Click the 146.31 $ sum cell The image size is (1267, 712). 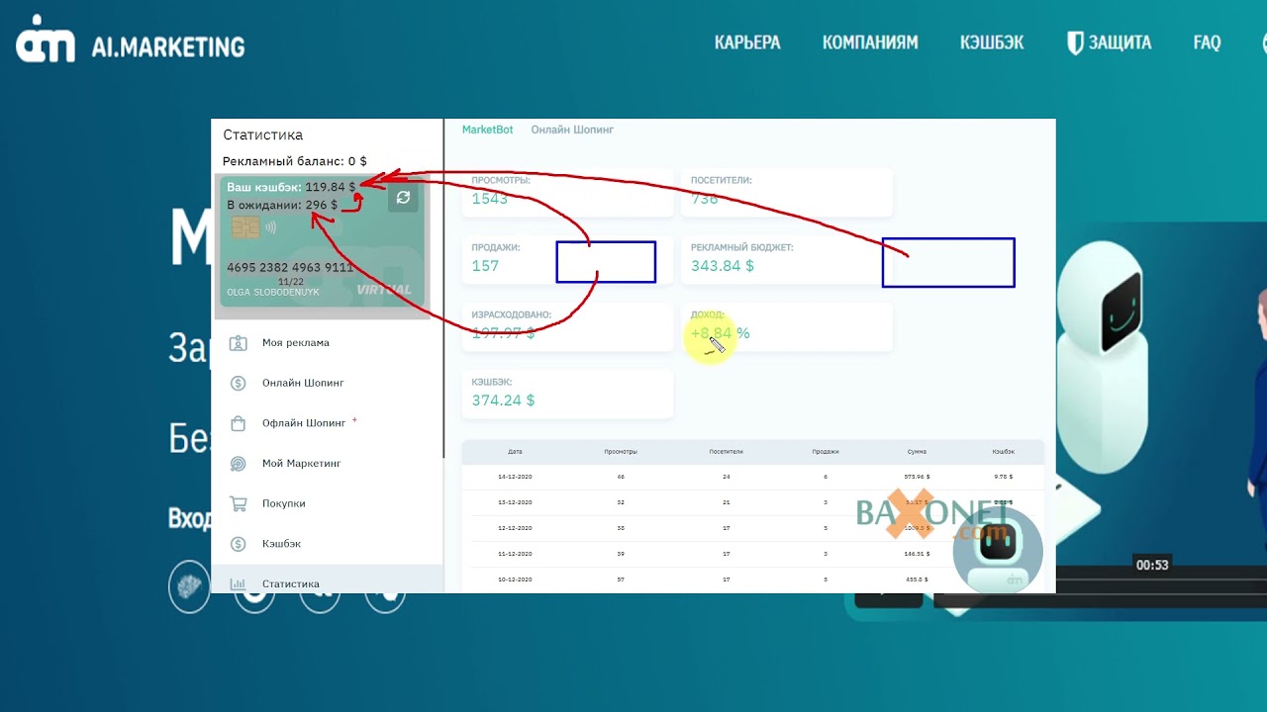click(917, 554)
